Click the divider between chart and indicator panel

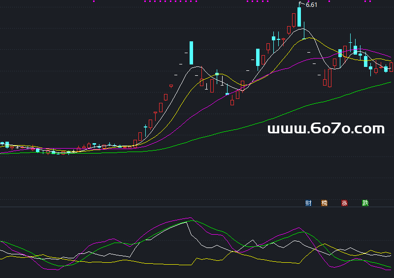197,207
